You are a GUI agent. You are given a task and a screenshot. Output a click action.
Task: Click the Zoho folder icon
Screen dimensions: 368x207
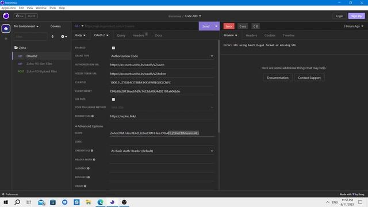click(x=16, y=48)
